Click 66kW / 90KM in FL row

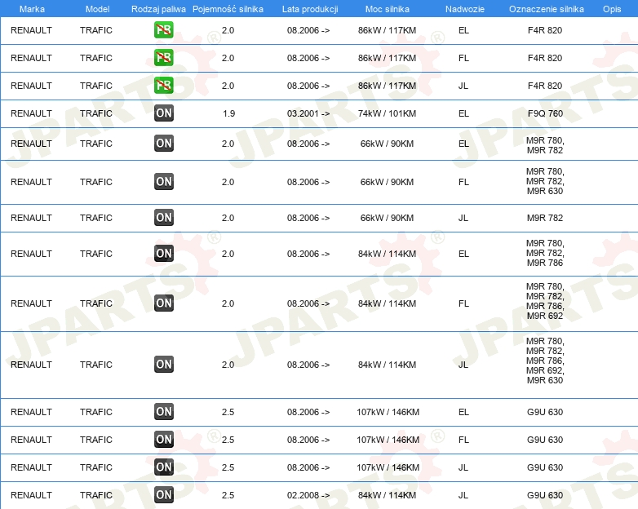click(x=387, y=182)
